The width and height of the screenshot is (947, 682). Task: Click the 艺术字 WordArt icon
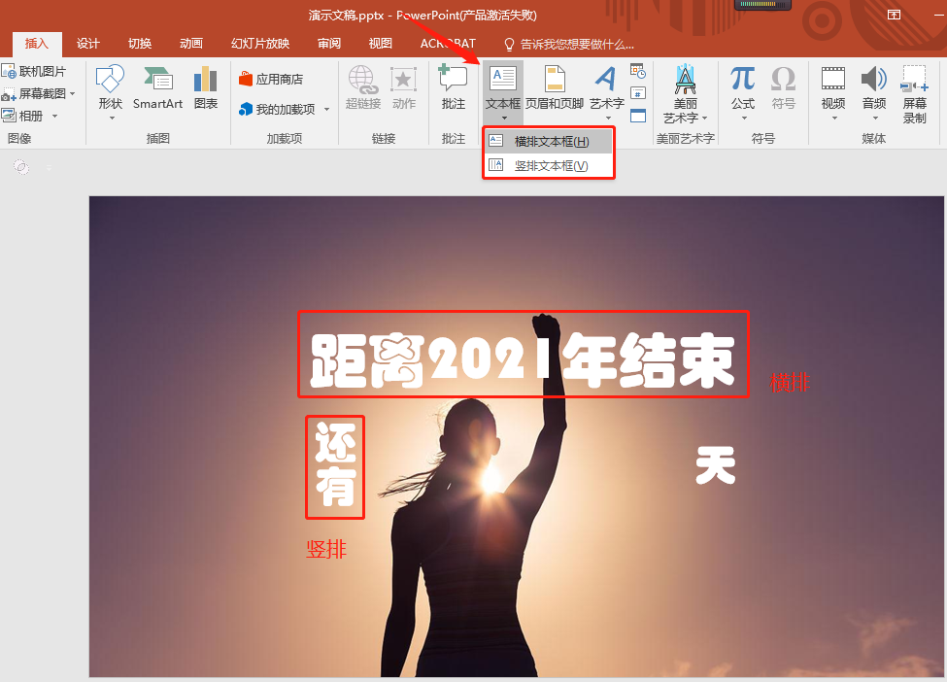pyautogui.click(x=606, y=79)
